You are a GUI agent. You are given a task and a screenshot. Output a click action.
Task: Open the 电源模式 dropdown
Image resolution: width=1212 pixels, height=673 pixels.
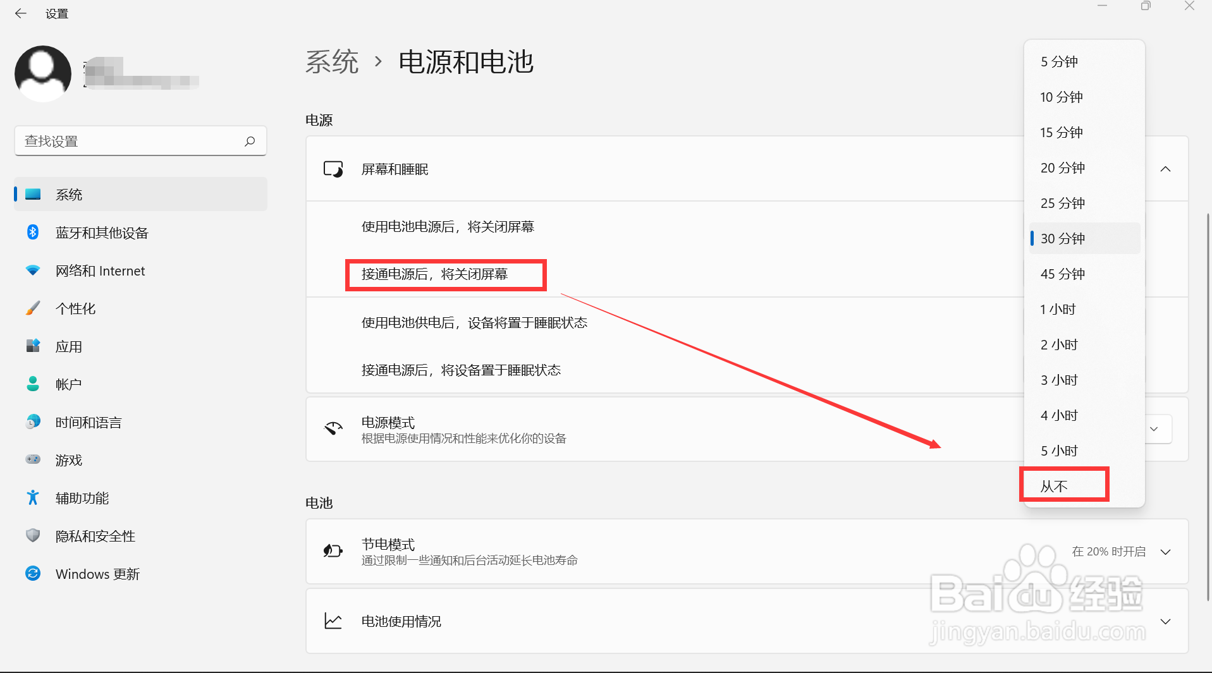[x=1155, y=429]
